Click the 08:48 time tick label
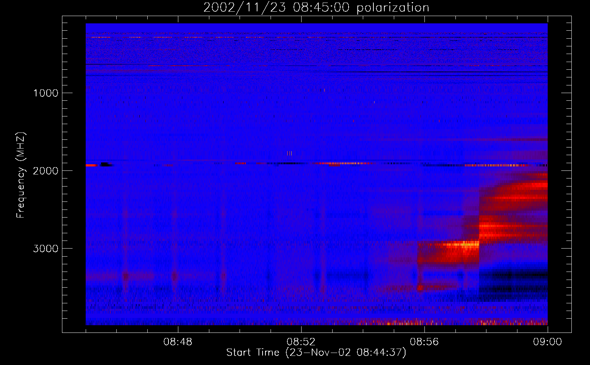This screenshot has width=590, height=365. [178, 342]
